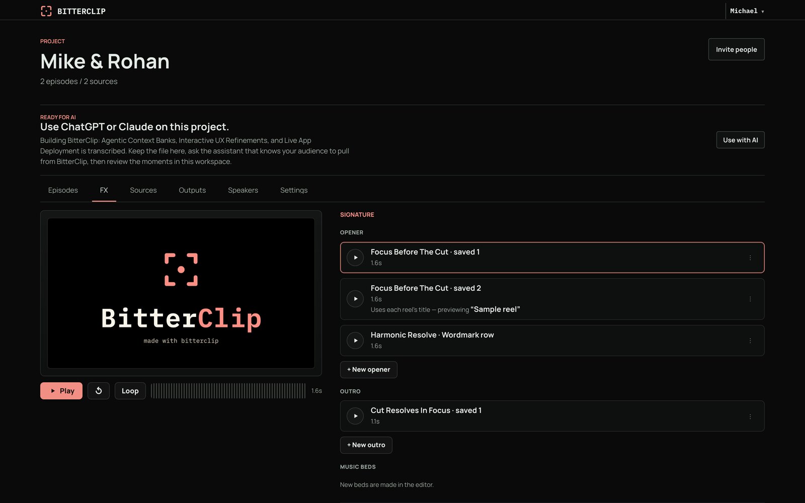Click the BitterClip logo icon in header
The height and width of the screenshot is (503, 805).
click(46, 11)
